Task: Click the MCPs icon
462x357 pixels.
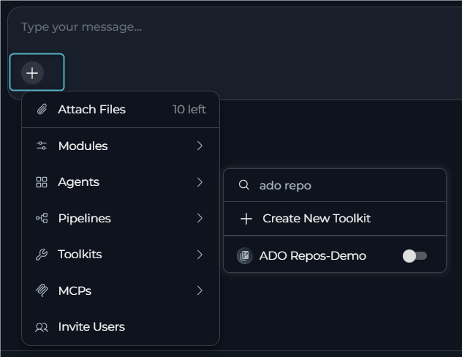Action: point(42,290)
